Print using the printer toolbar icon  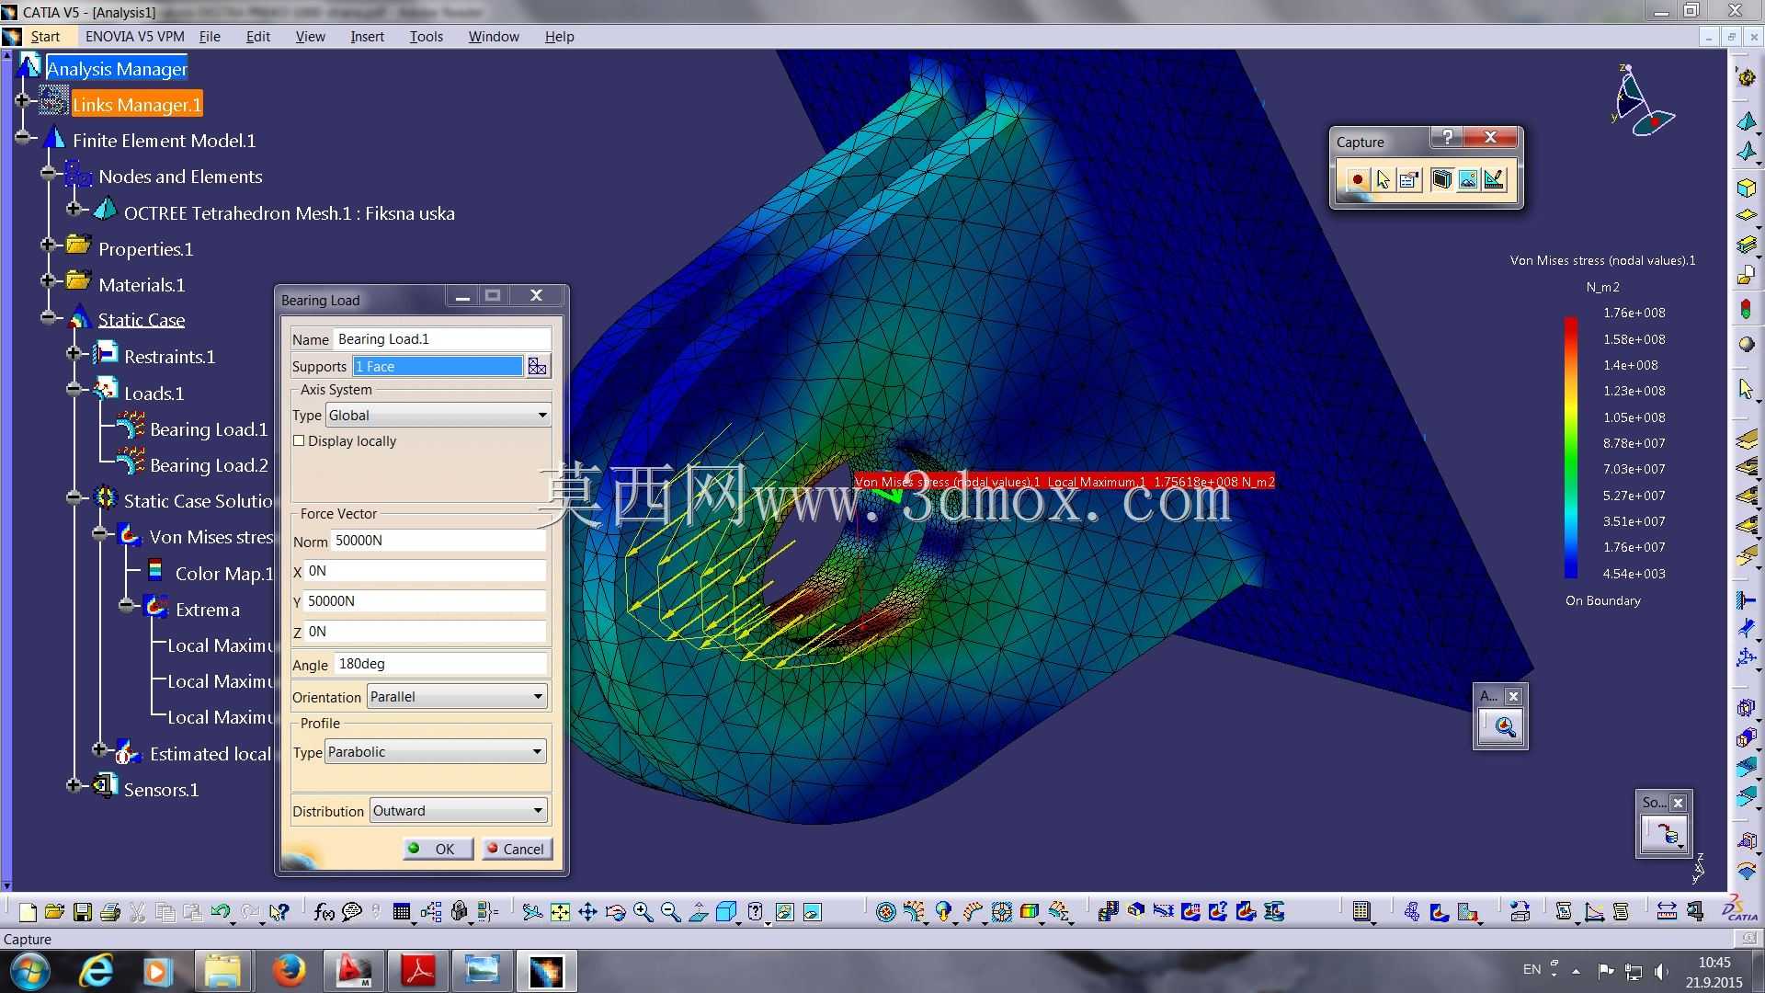click(110, 912)
